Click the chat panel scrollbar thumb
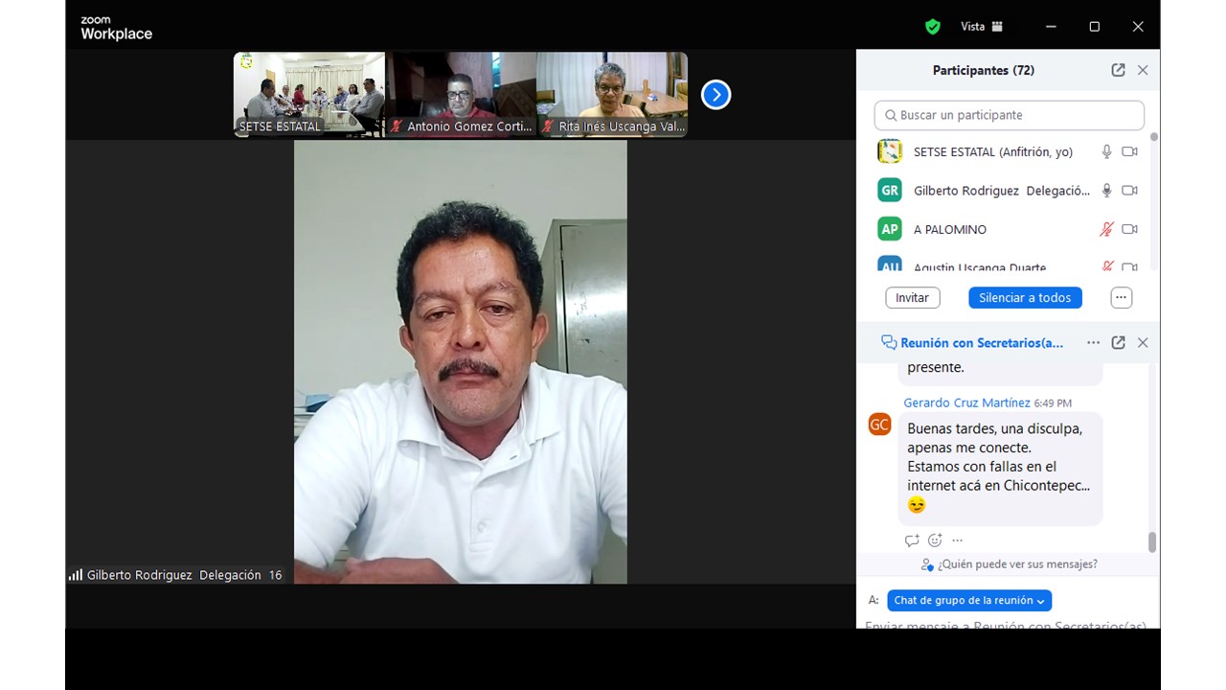 (1151, 541)
